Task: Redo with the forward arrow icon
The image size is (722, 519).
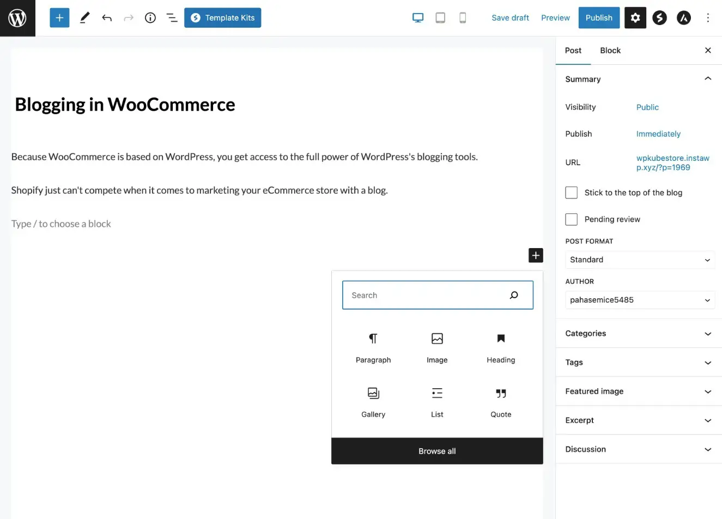Action: [x=129, y=18]
